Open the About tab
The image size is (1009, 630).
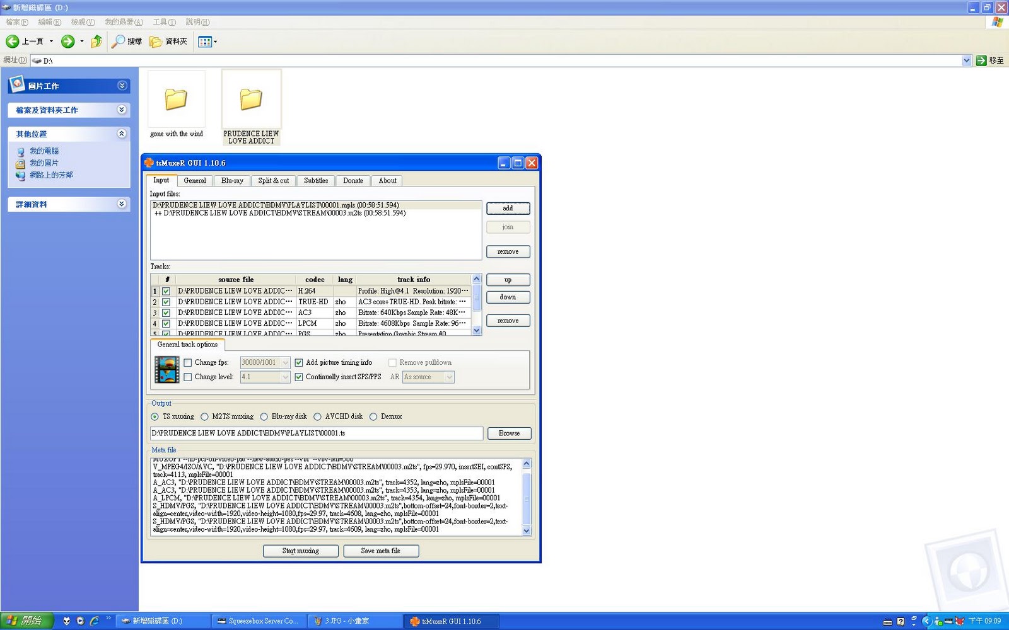[388, 181]
